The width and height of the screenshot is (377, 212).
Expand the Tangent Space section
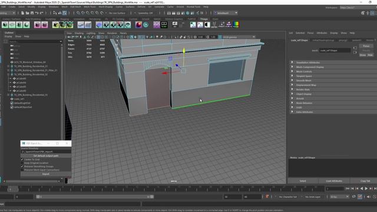tap(333, 76)
